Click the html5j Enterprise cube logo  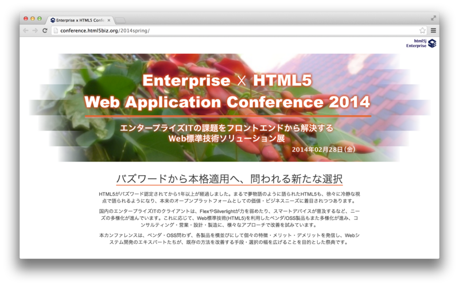click(x=432, y=44)
